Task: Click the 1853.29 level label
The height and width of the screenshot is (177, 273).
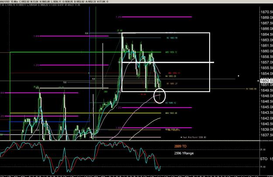Action: [x=171, y=76]
